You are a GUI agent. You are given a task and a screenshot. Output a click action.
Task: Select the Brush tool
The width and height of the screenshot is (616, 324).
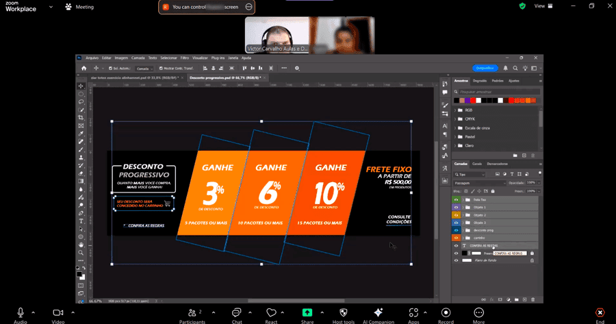tap(81, 149)
